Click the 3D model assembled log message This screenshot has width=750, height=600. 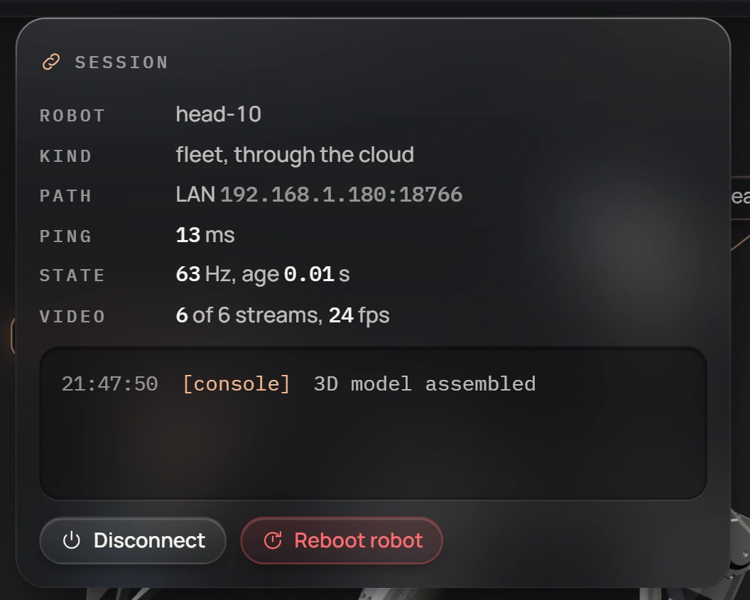425,384
